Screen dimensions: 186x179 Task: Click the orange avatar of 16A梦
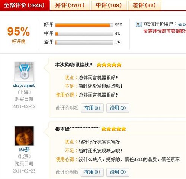(24, 136)
